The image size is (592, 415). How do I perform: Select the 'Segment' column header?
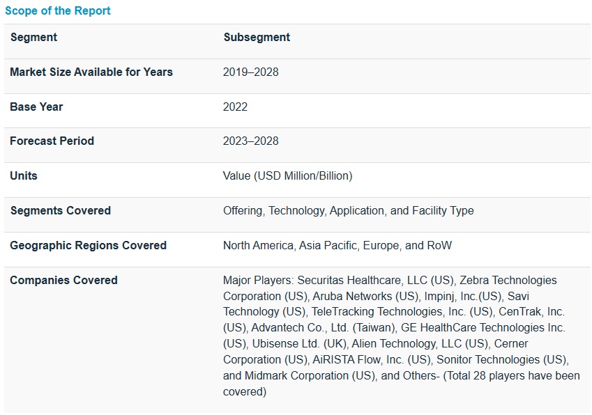tap(33, 38)
